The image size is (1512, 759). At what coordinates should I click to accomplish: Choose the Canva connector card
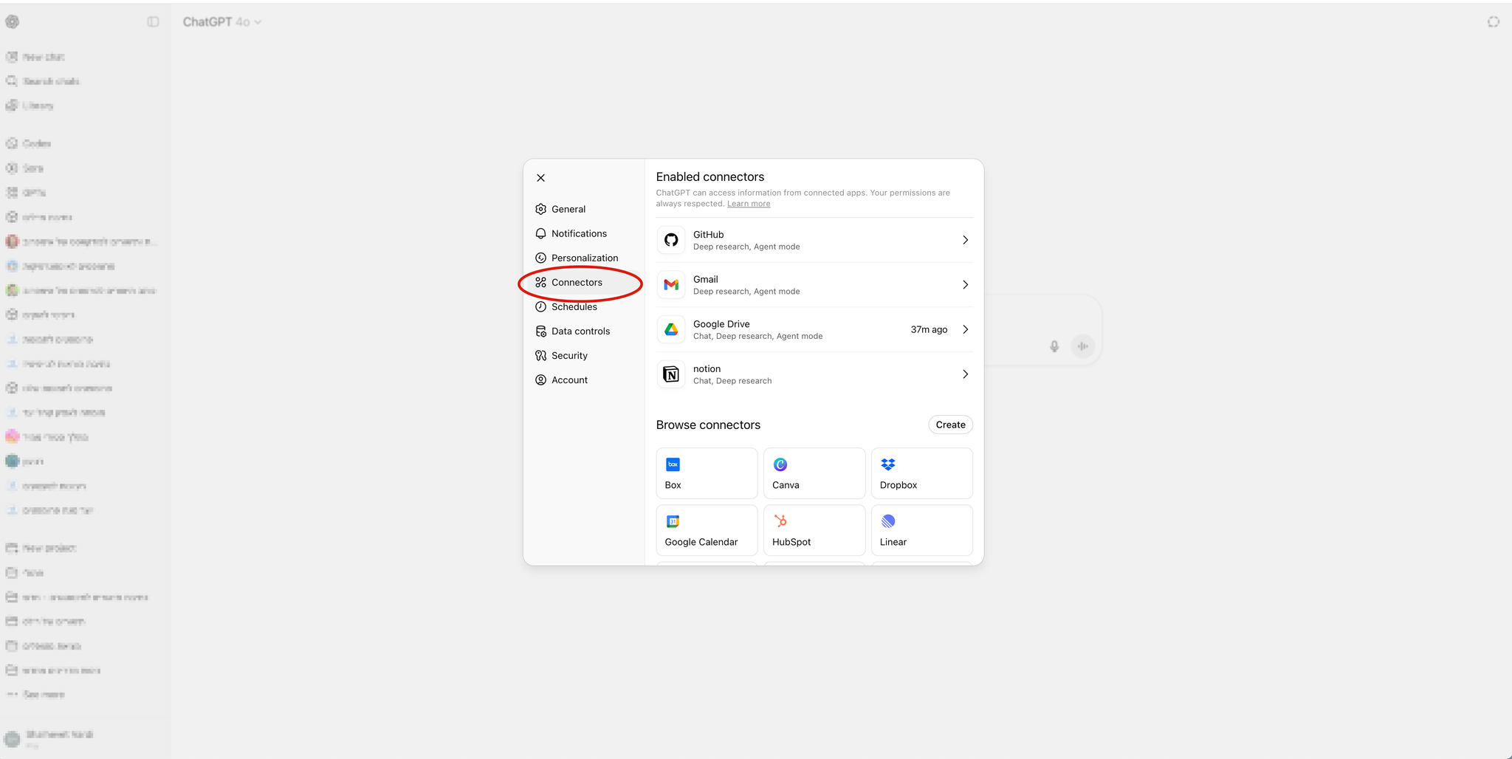(x=814, y=473)
